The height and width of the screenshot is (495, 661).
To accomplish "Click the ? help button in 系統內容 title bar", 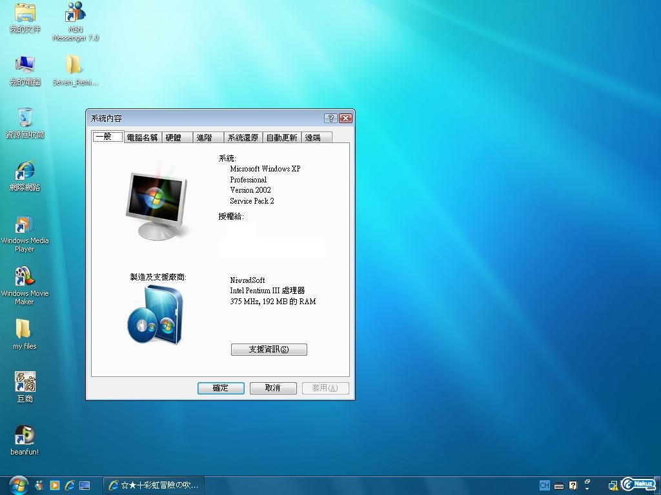I will click(330, 119).
